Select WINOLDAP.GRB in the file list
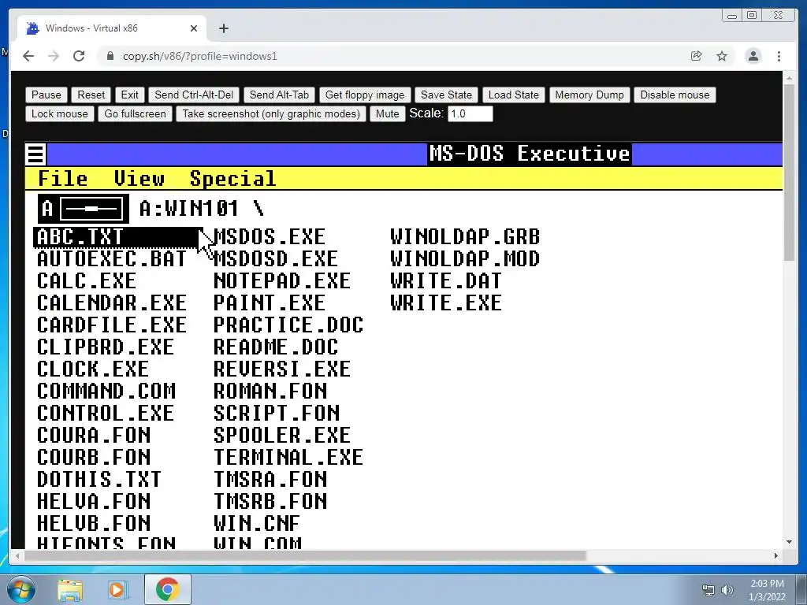The height and width of the screenshot is (605, 807). (465, 237)
